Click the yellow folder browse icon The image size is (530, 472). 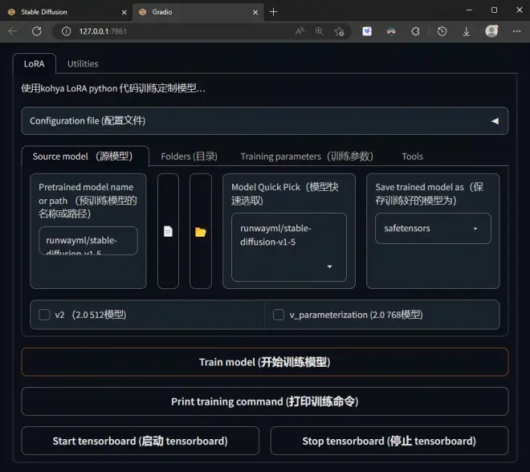(x=201, y=232)
